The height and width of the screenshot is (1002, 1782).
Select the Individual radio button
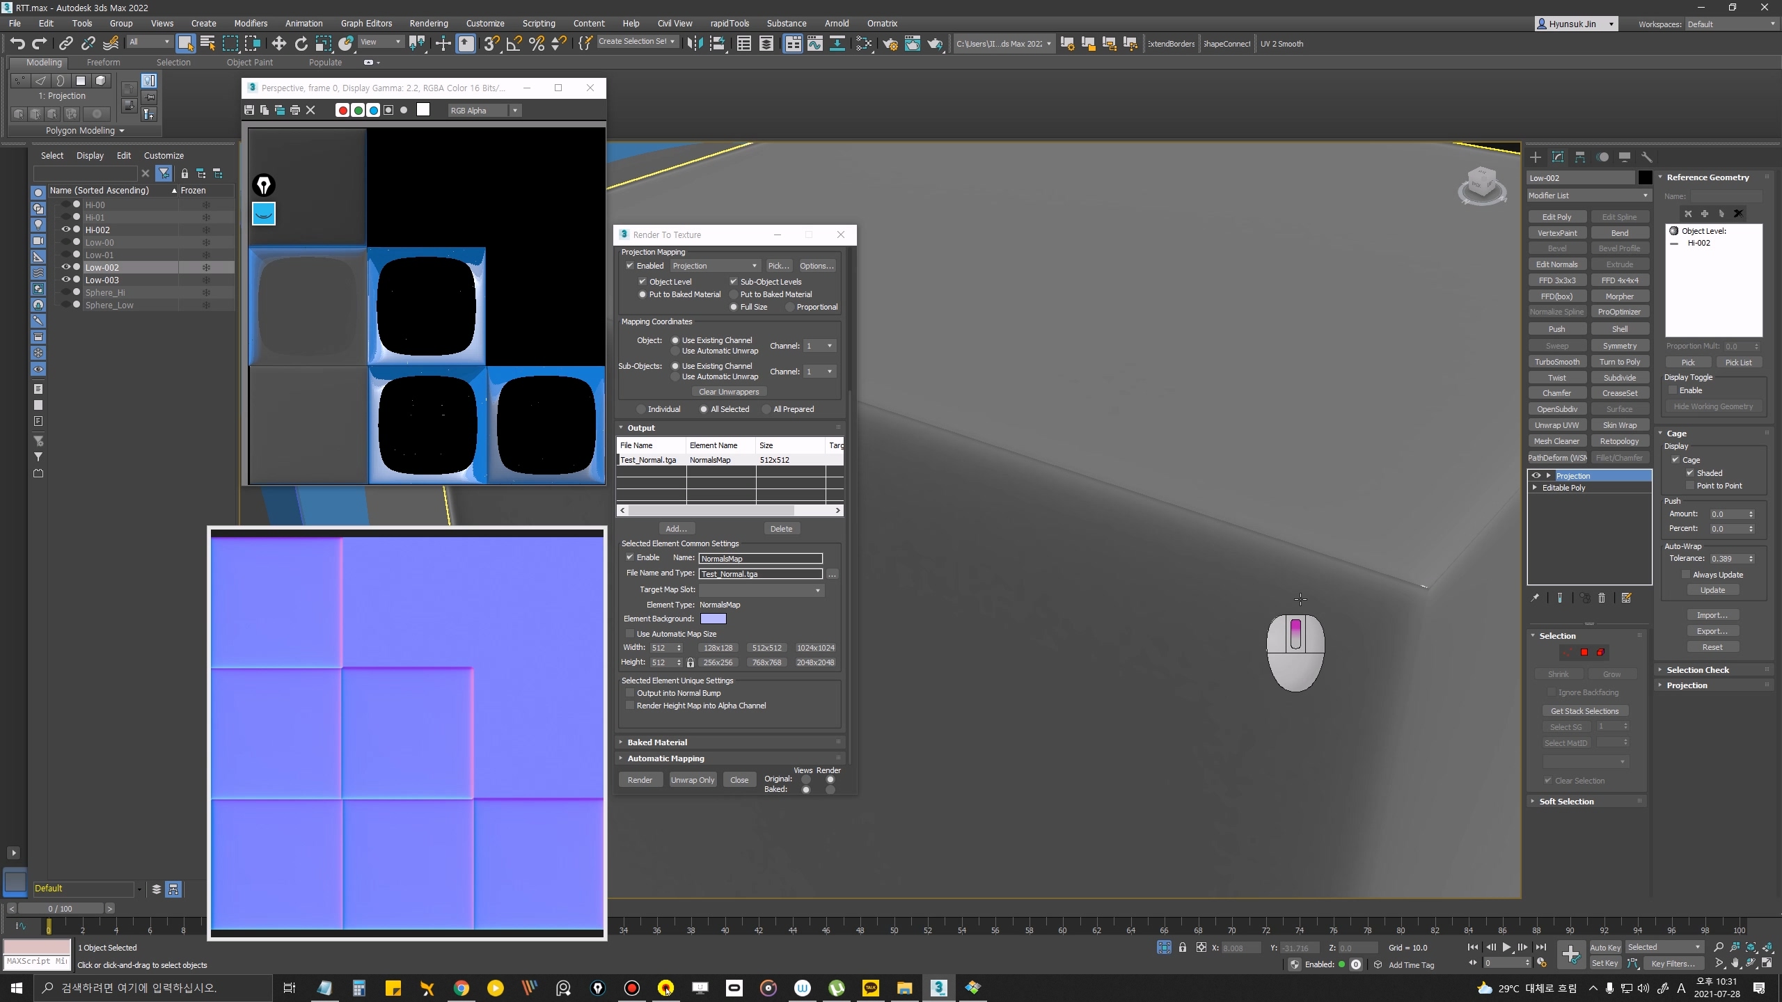point(641,409)
